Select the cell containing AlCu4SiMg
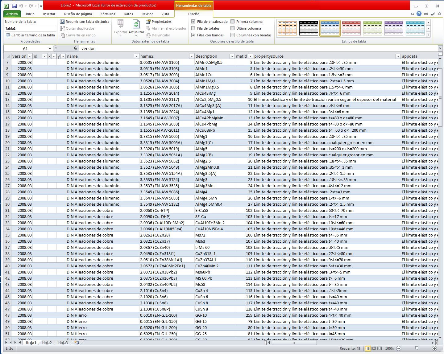Image resolution: width=444 pixels, height=354 pixels. point(214,93)
